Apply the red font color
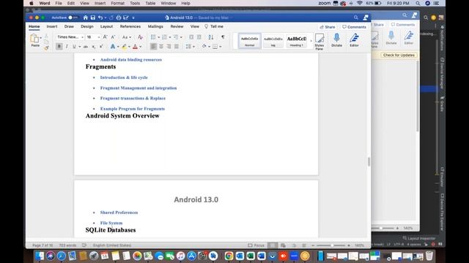 135,47
